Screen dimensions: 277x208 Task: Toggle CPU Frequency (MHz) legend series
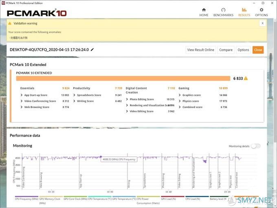point(26,198)
